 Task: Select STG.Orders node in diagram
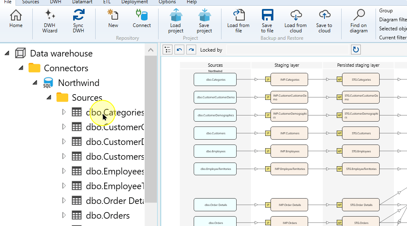point(361,221)
